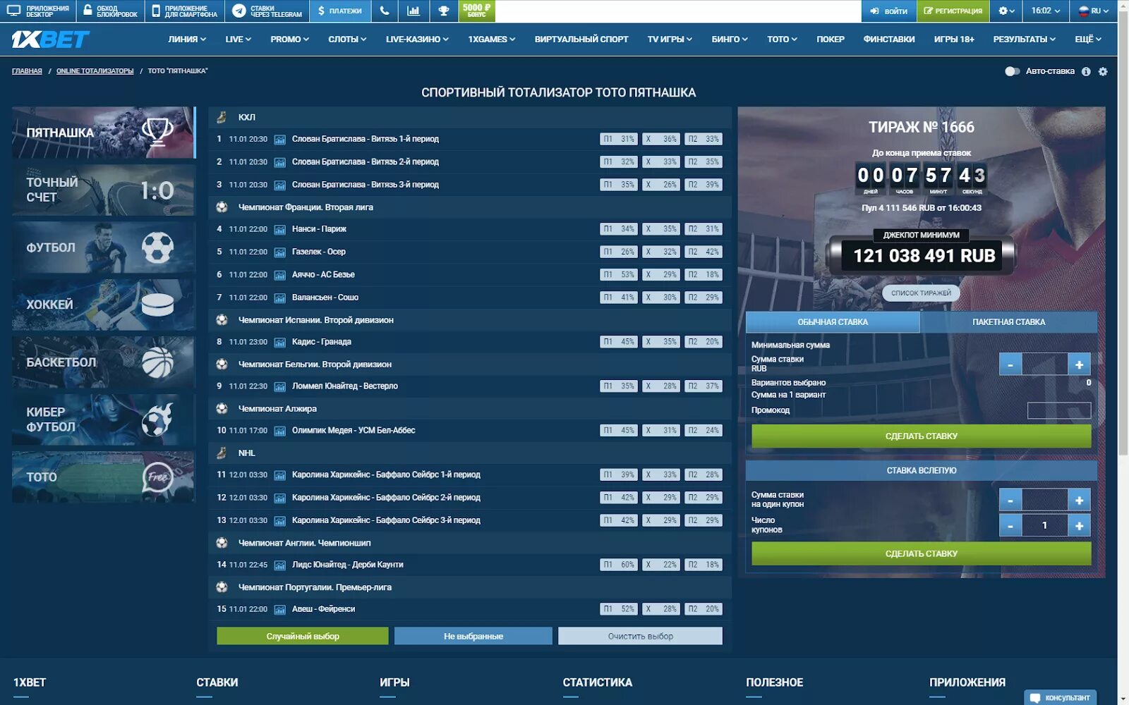Open the 1XBET logo home link

50,39
